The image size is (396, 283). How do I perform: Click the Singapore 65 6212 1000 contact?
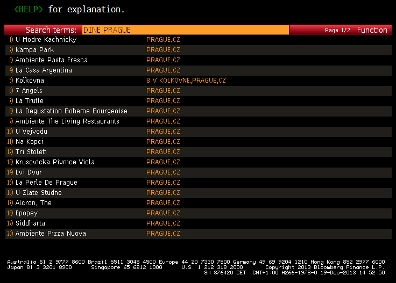coord(126,267)
